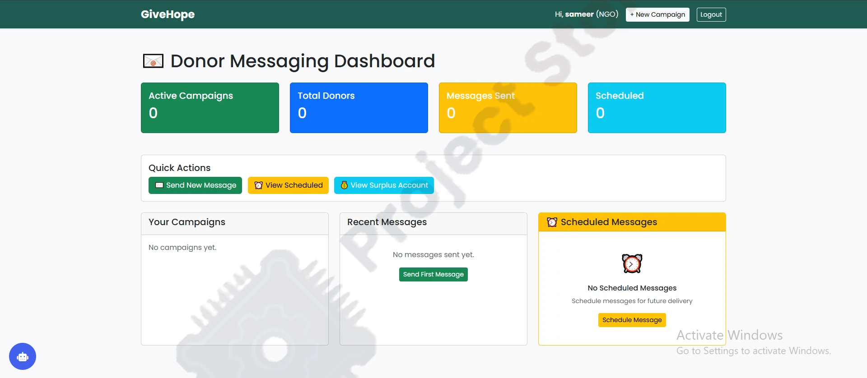Select the cyan Scheduled stat card
This screenshot has width=867, height=378.
coord(657,108)
